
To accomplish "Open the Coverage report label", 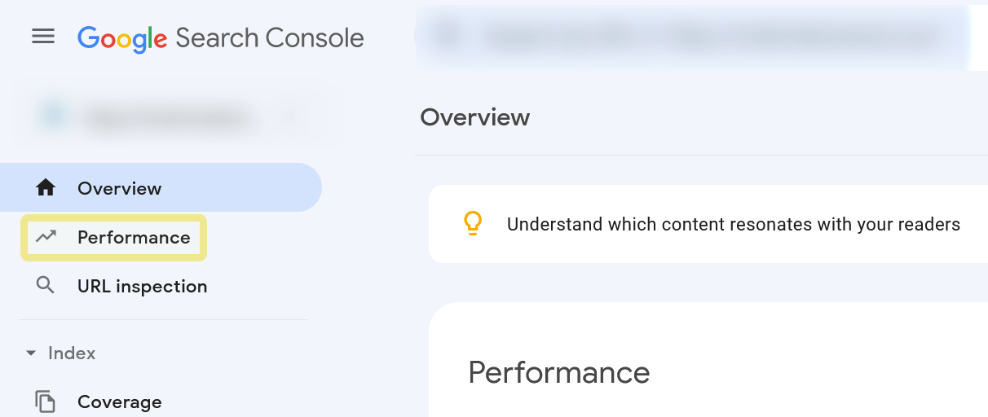I will 120,402.
